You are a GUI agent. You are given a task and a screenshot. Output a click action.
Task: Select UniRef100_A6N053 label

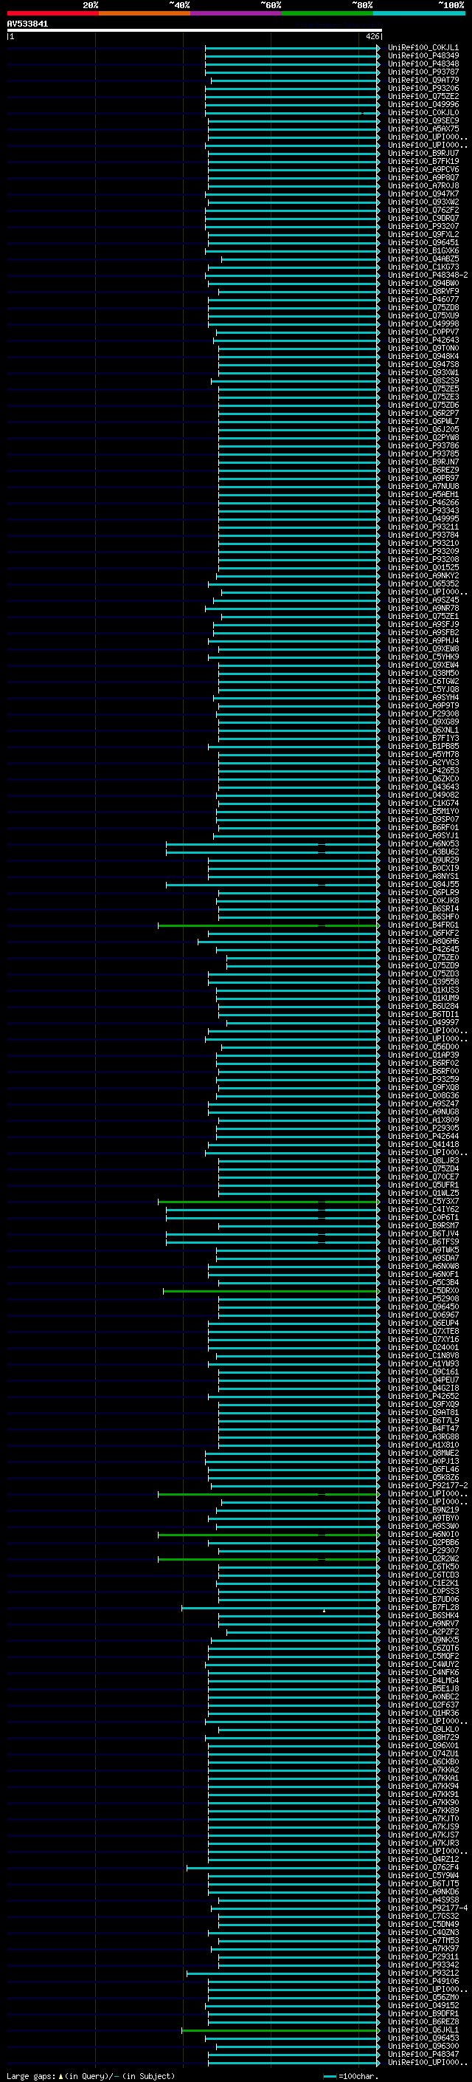coord(423,843)
